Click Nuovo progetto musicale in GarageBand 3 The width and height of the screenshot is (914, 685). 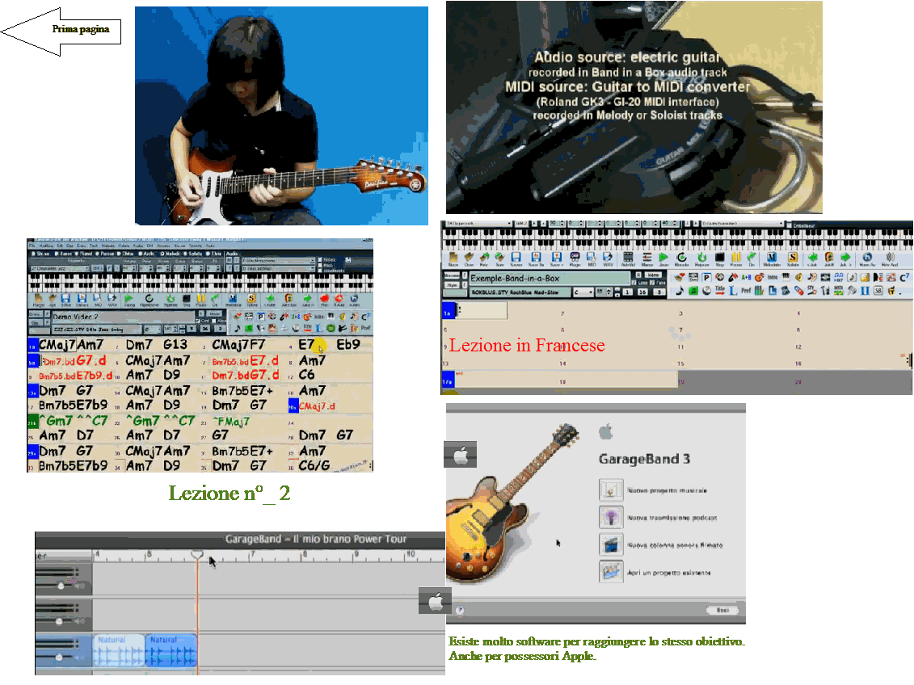coord(654,490)
